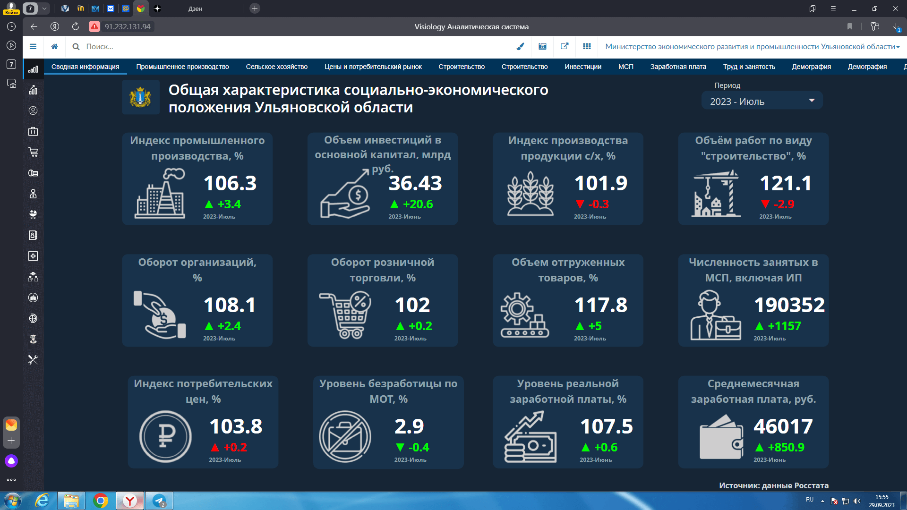
Task: Click the Уровень безработицы value 2.9
Action: coord(409,426)
